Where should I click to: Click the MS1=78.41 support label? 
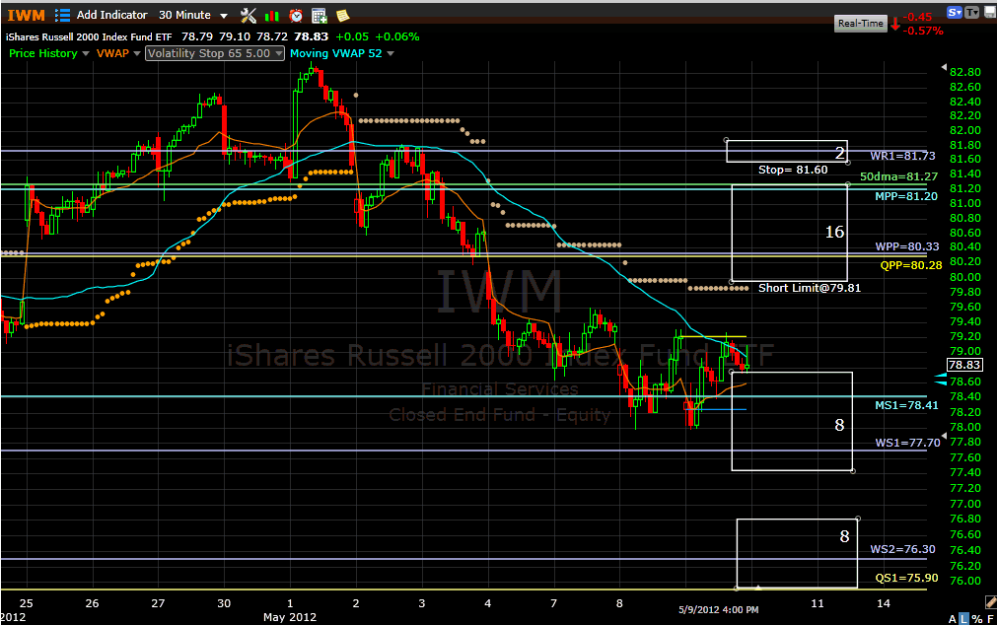[x=906, y=405]
